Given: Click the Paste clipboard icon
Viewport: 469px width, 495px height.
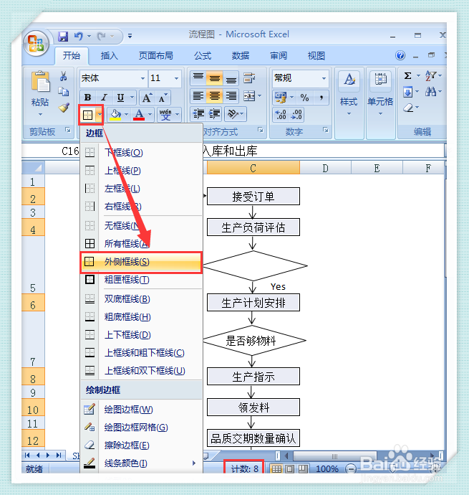Looking at the screenshot, I should click(x=40, y=82).
